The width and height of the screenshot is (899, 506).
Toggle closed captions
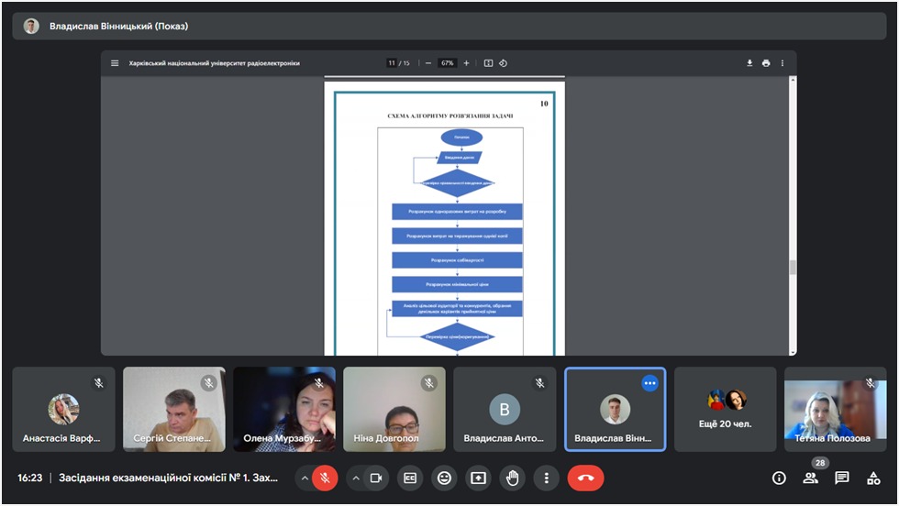click(x=411, y=478)
